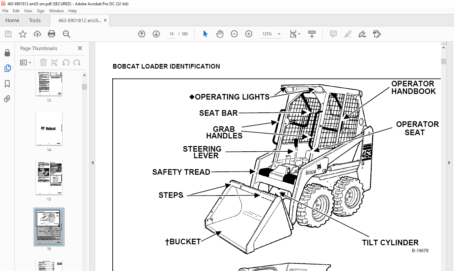Open the Help menu
The width and height of the screenshot is (454, 271).
coord(72,11)
